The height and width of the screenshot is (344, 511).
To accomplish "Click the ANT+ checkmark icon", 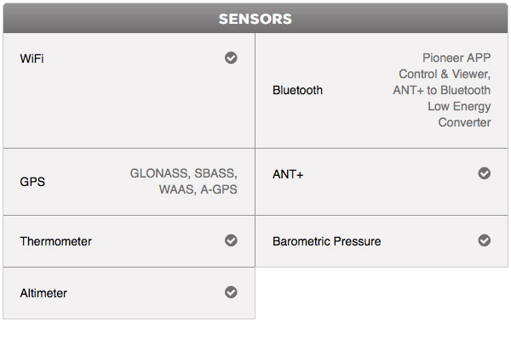I will (x=485, y=173).
